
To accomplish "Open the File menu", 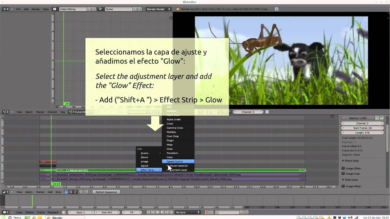I will (18, 9).
